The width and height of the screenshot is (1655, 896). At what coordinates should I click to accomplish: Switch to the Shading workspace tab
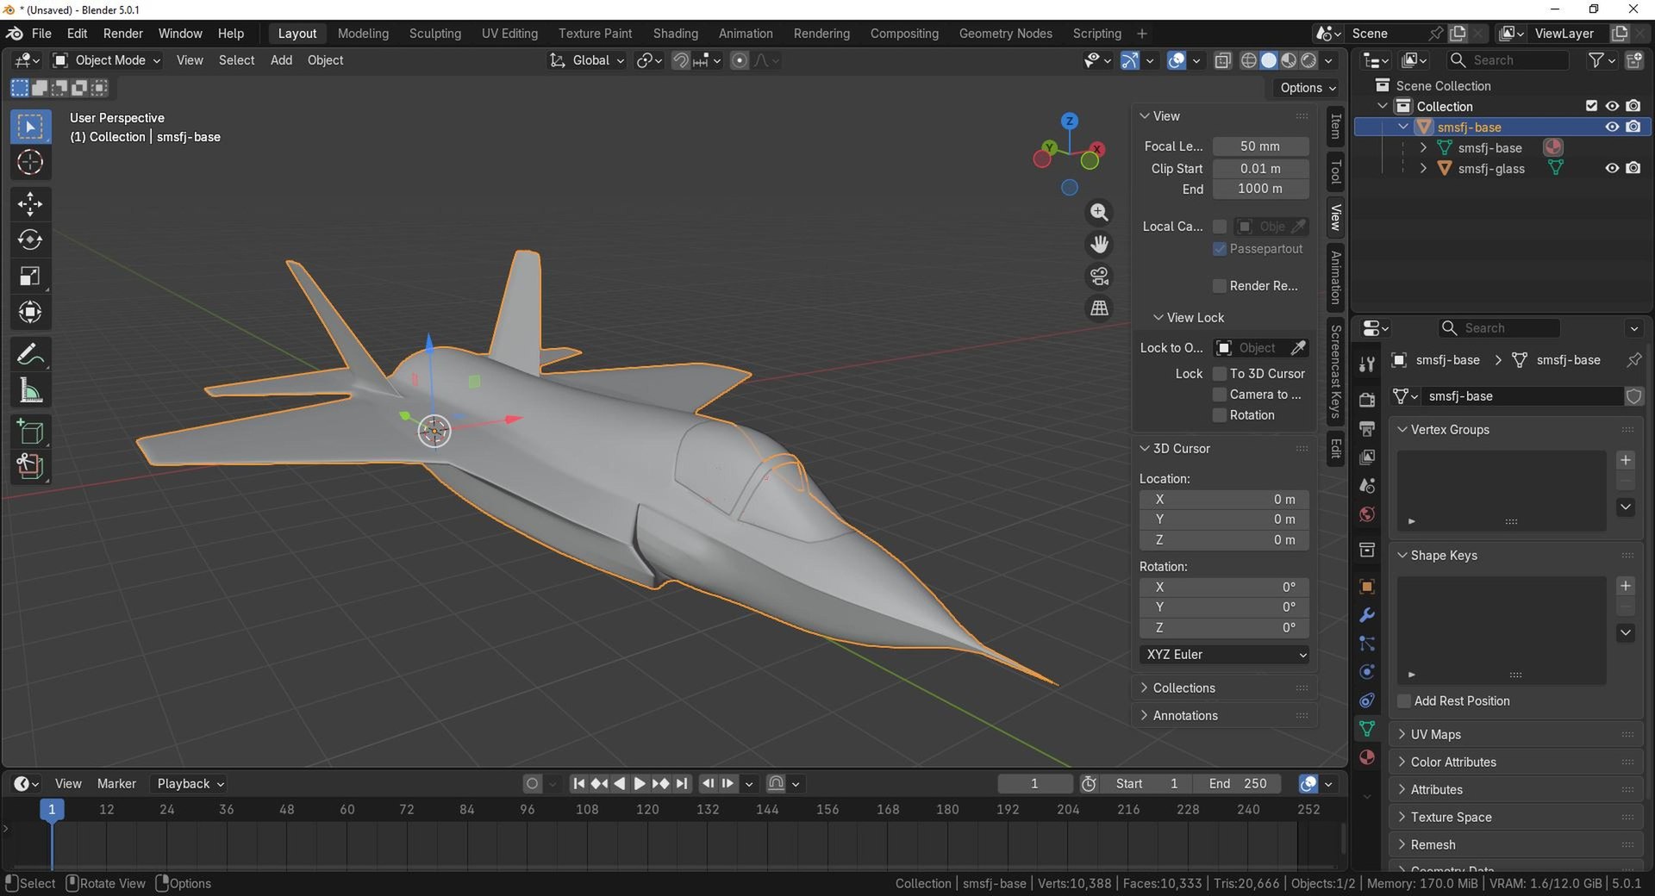676,34
